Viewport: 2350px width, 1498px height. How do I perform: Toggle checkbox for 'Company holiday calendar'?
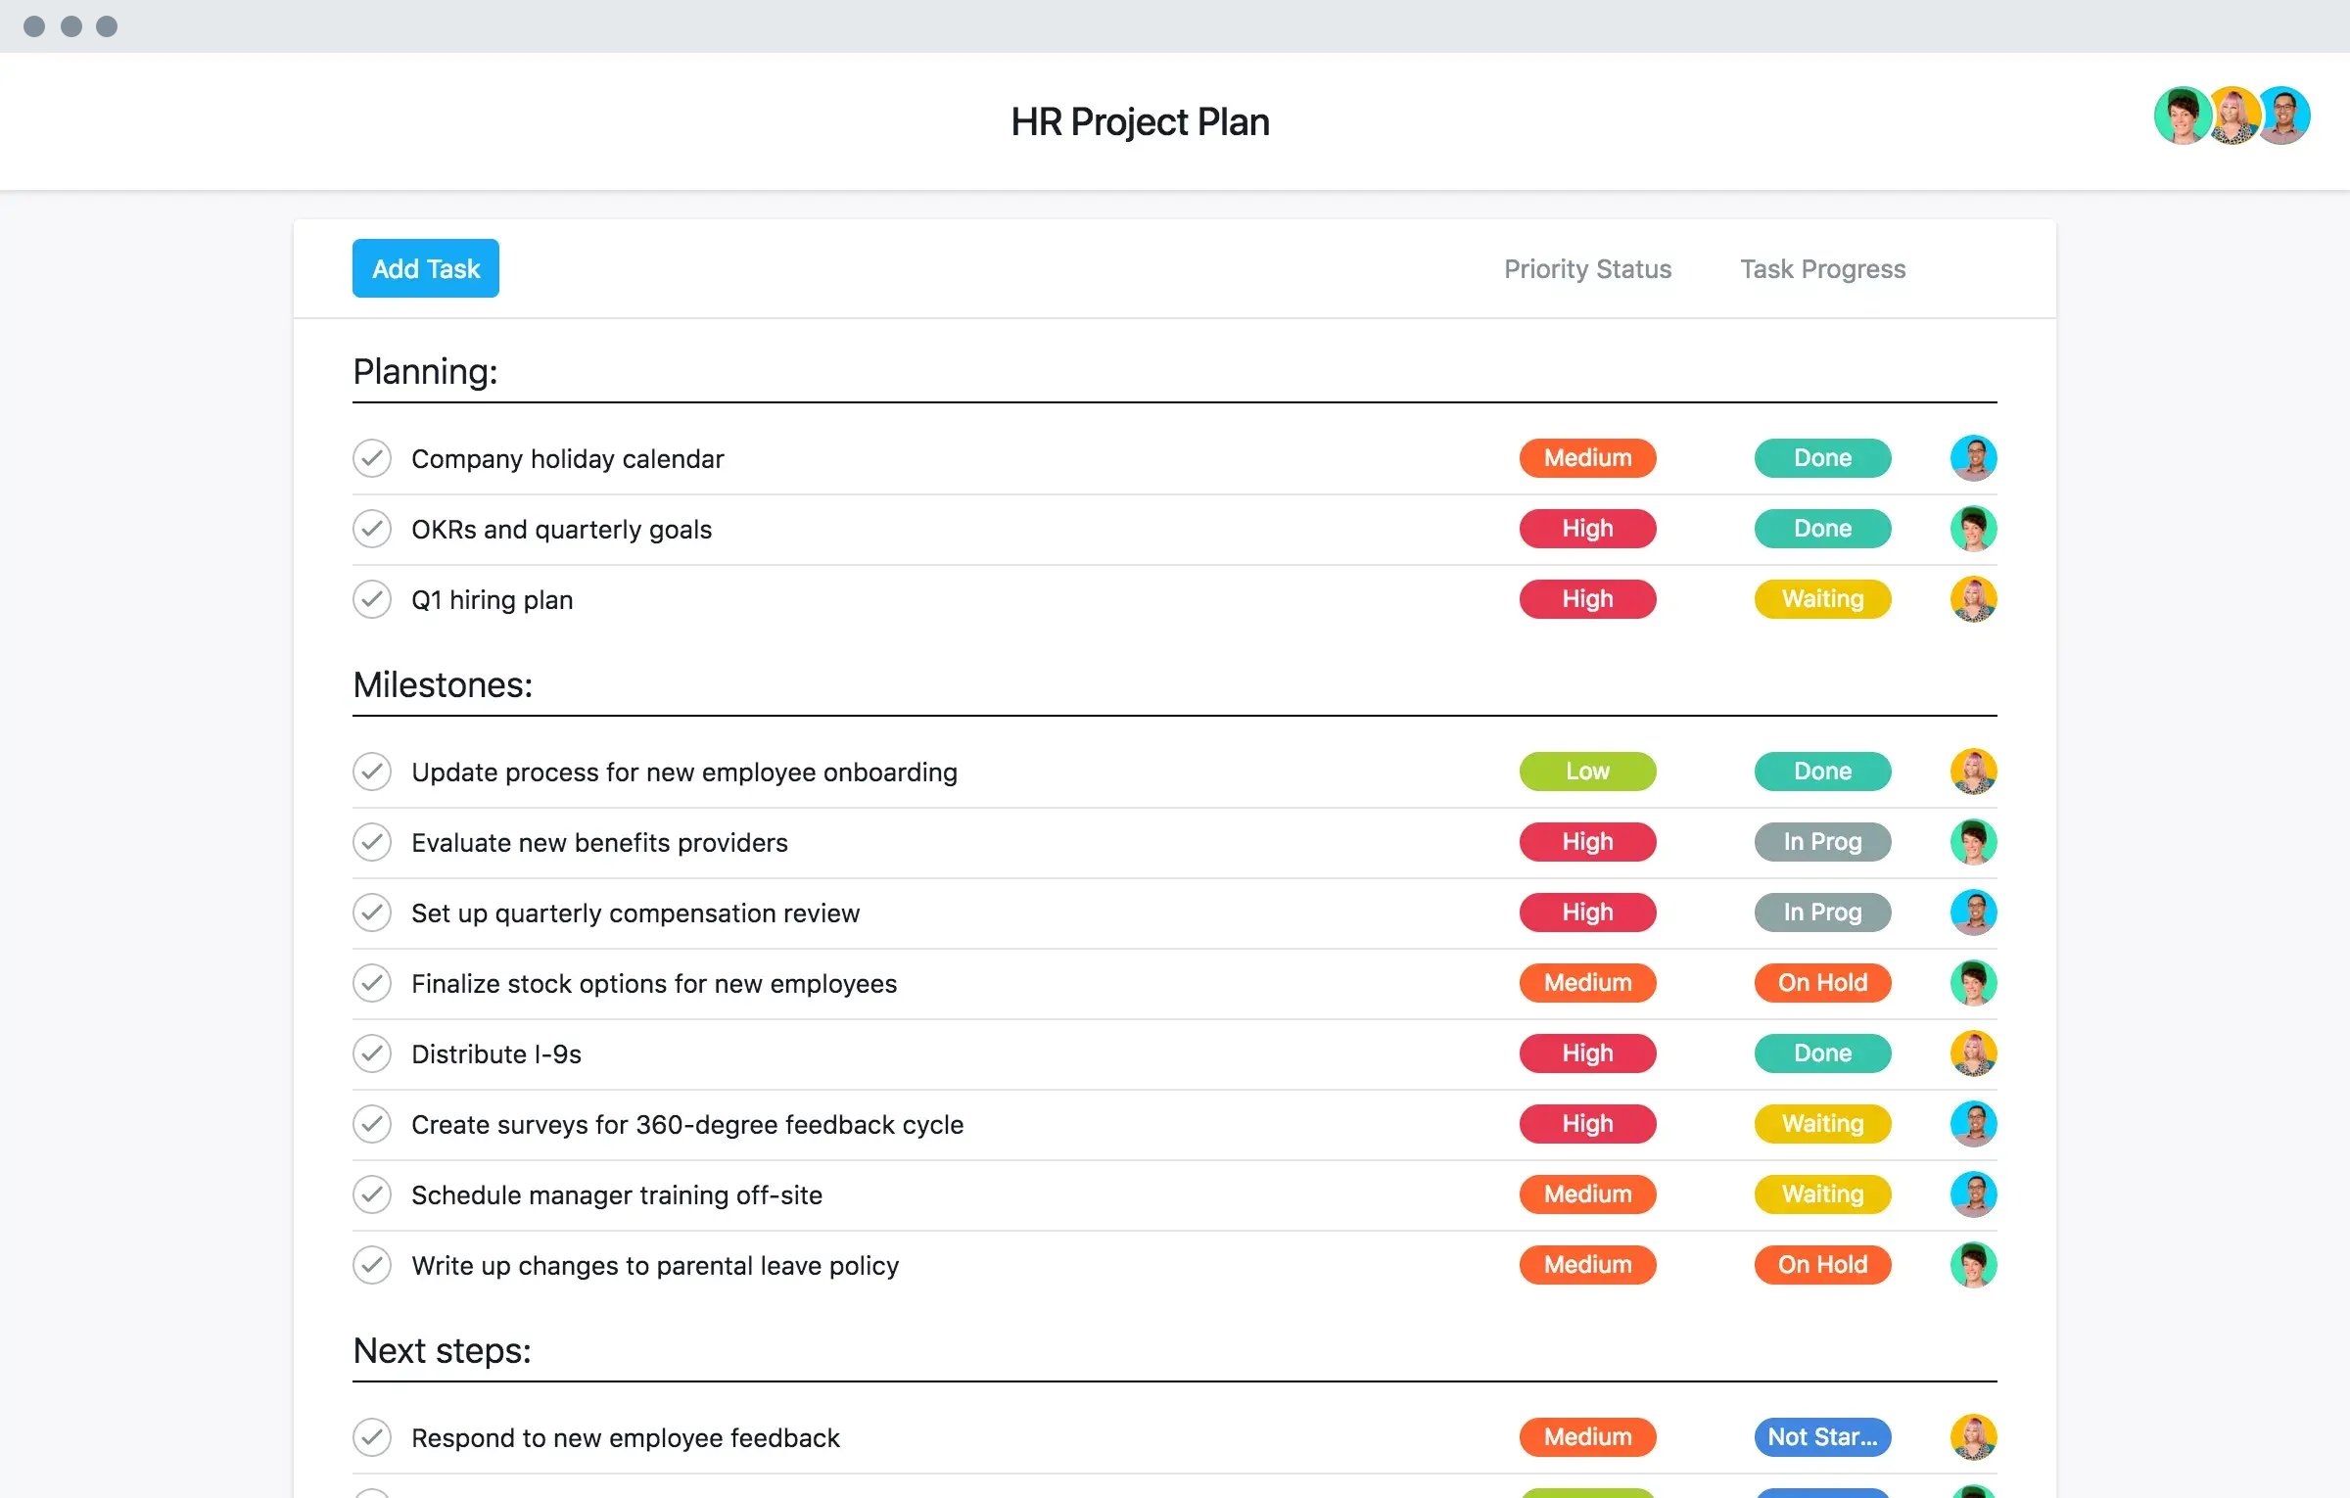[372, 459]
